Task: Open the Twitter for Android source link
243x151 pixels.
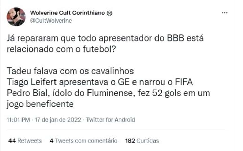Action: (x=111, y=120)
